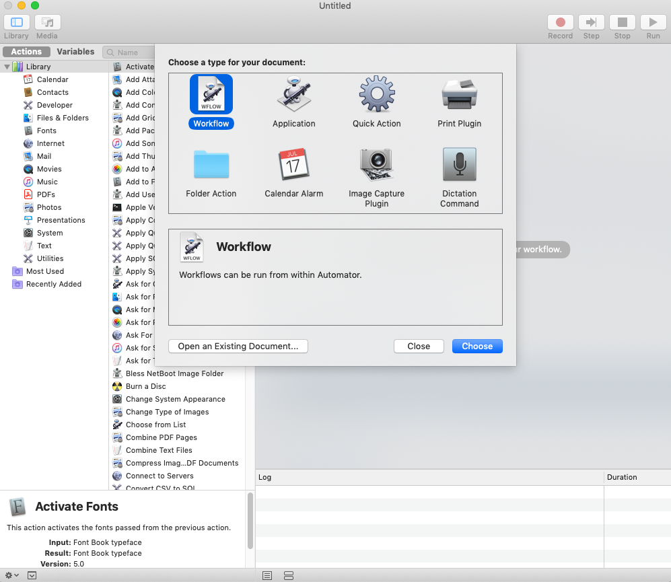This screenshot has height=582, width=671.
Task: Close the document type dialog
Action: (x=419, y=347)
